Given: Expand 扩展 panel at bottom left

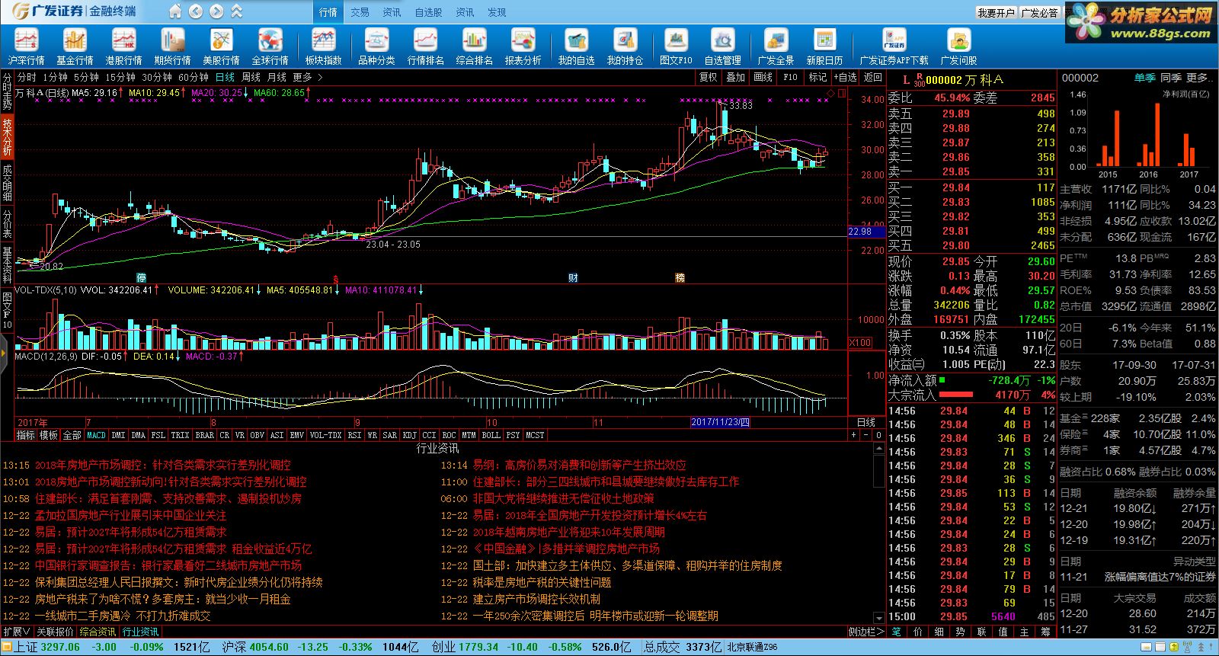Looking at the screenshot, I should [16, 632].
